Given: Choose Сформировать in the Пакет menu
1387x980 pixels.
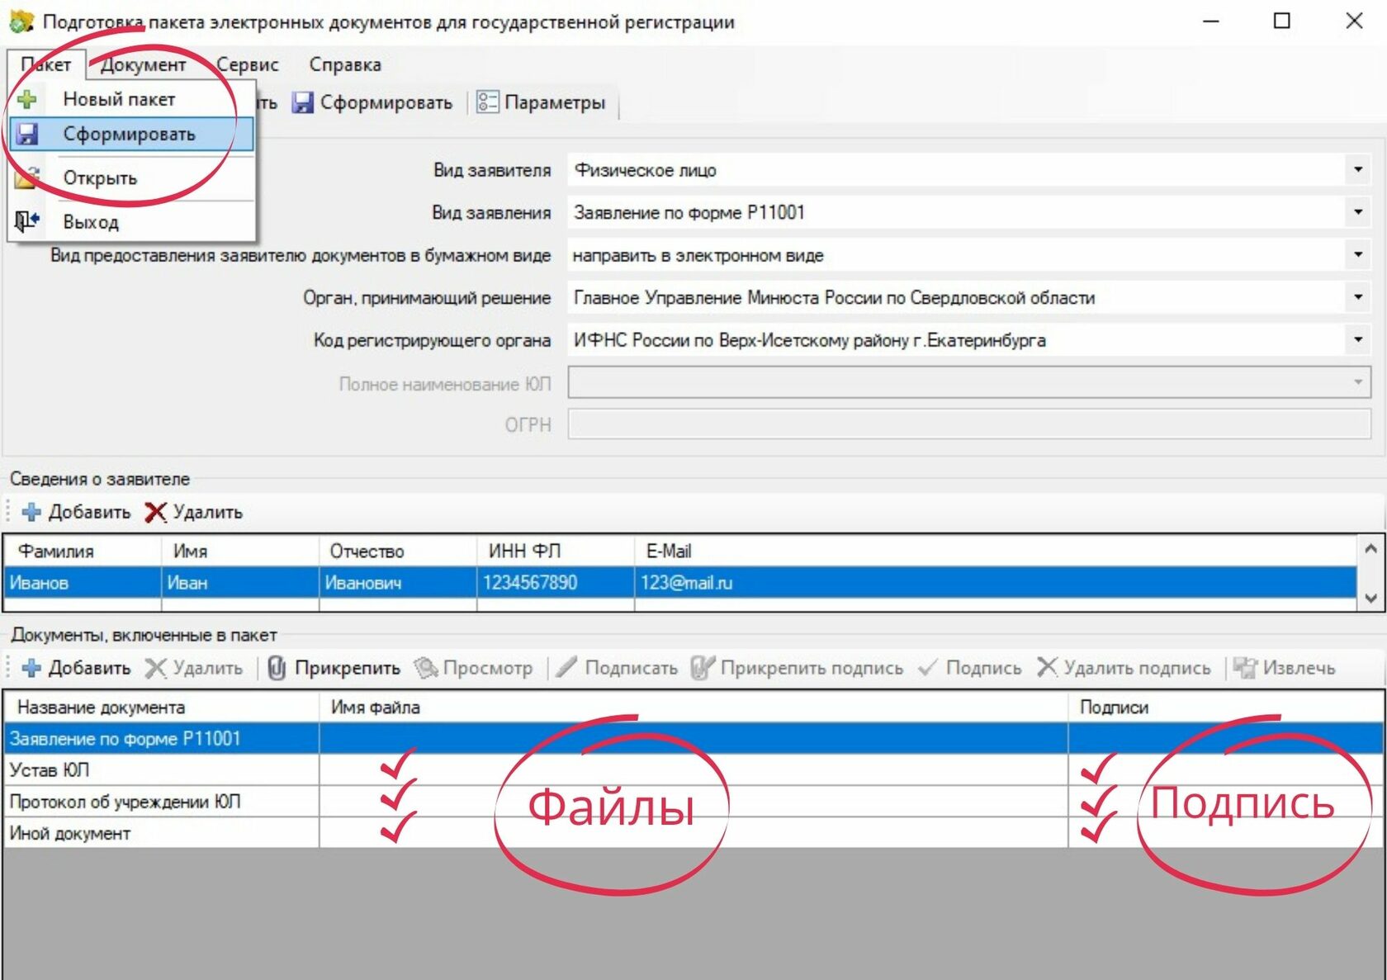Looking at the screenshot, I should tap(132, 134).
